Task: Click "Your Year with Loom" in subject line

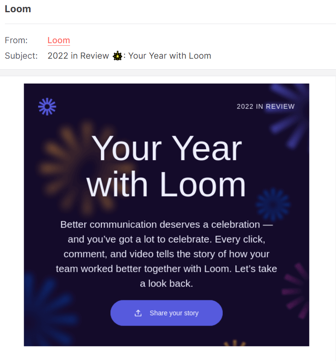Action: [x=170, y=56]
